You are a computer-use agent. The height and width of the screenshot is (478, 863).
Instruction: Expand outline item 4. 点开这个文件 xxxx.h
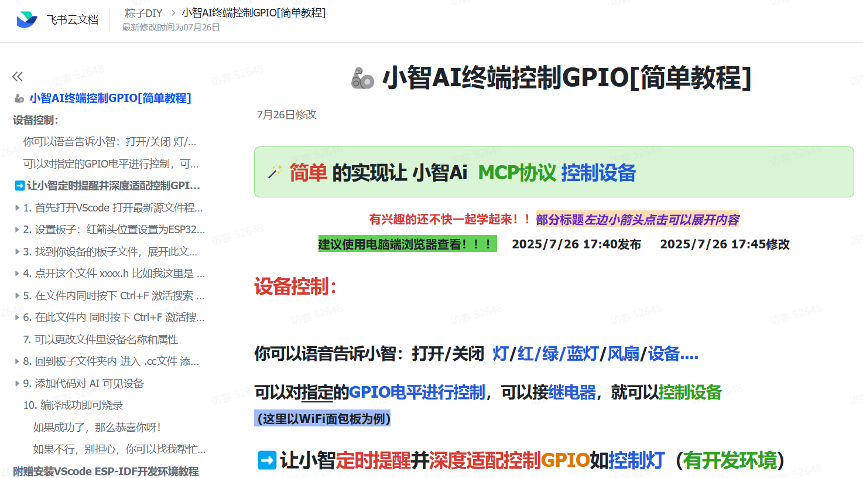click(x=17, y=274)
